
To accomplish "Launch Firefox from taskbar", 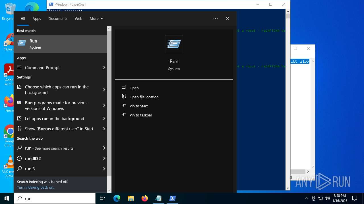I will (x=145, y=198).
